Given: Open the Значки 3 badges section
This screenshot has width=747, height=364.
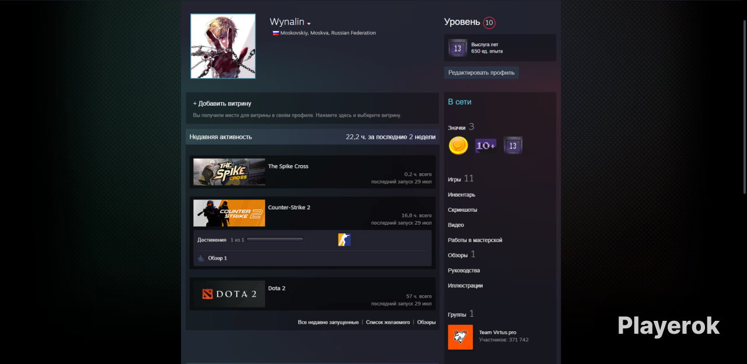Looking at the screenshot, I should (x=461, y=127).
